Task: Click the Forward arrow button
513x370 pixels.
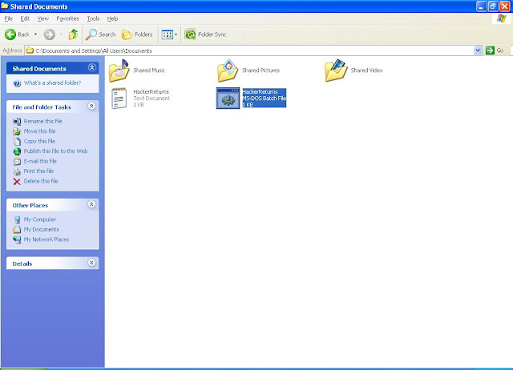Action: [x=50, y=34]
